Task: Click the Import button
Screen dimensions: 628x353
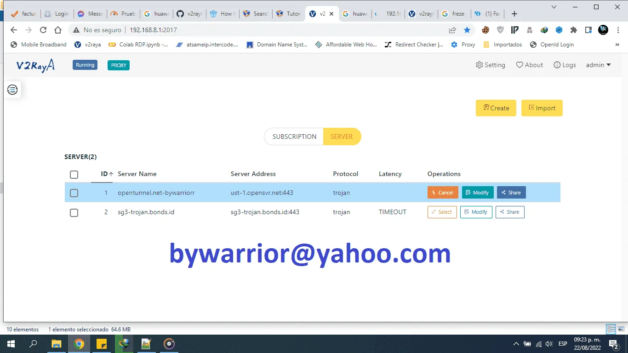Action: (542, 108)
